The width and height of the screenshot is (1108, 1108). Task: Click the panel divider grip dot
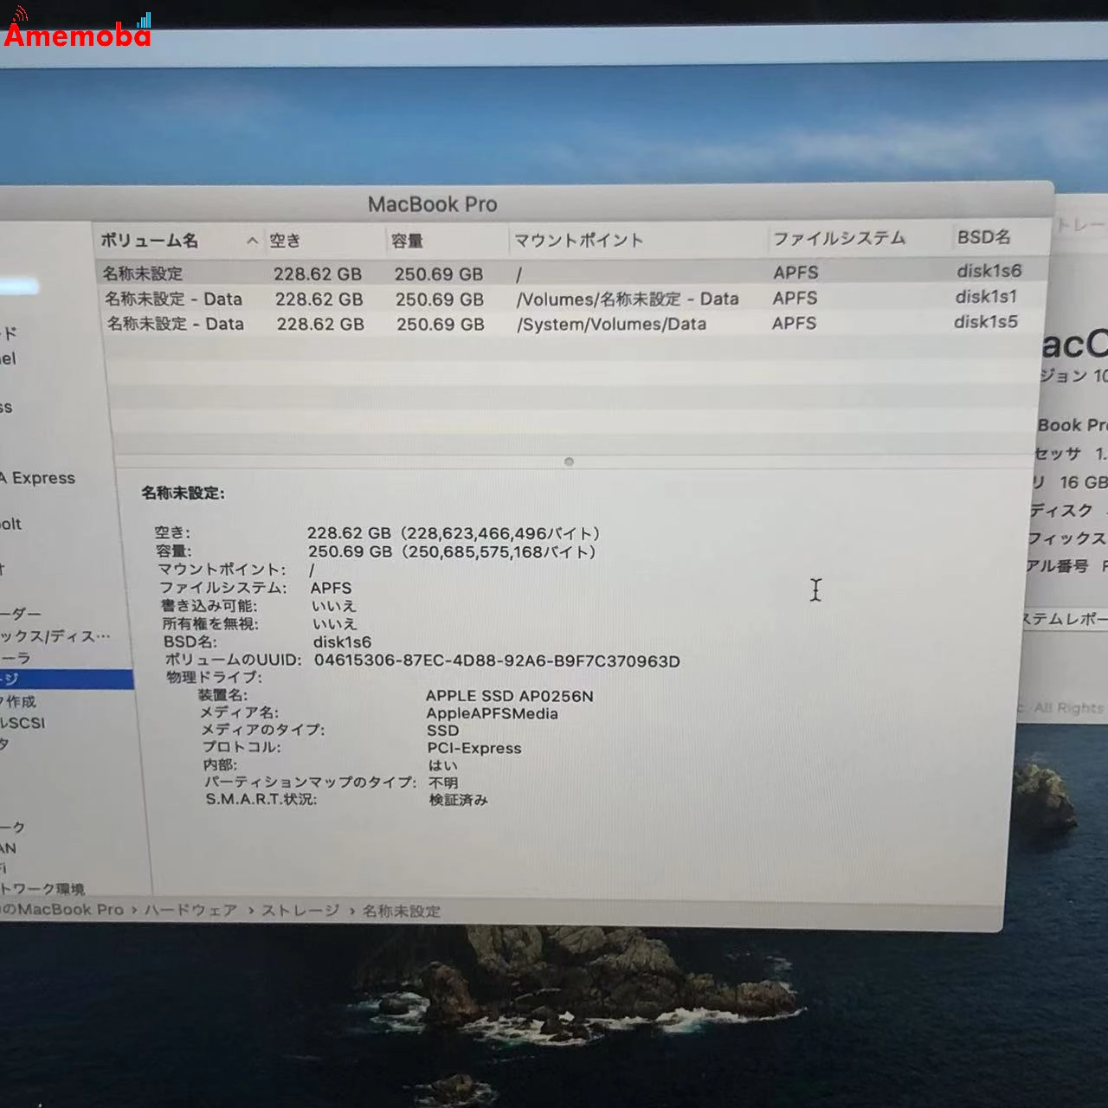(569, 461)
